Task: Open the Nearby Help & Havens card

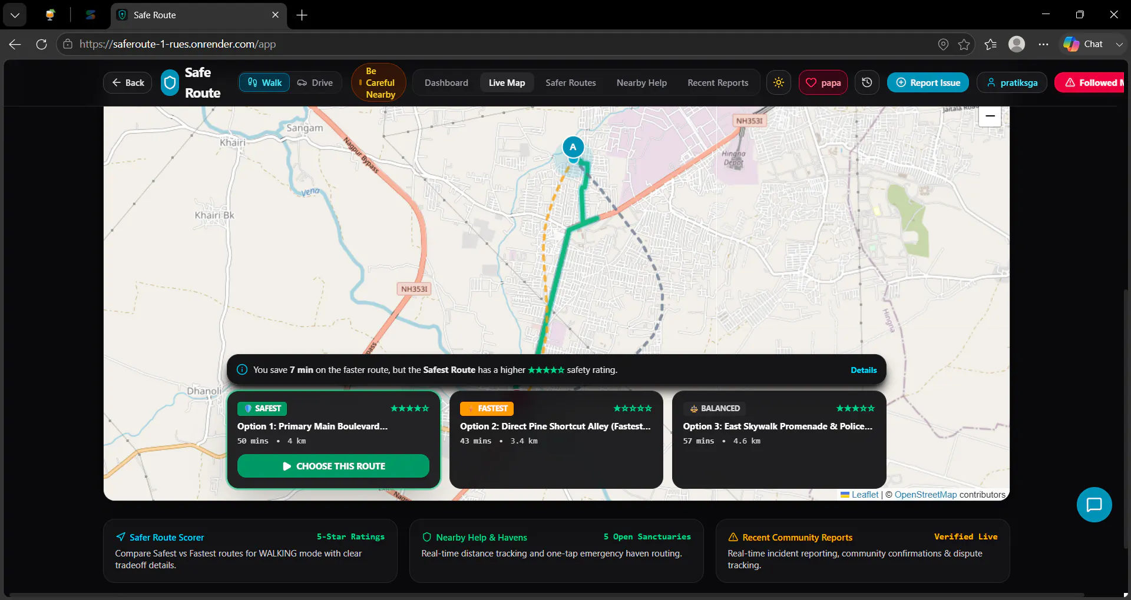Action: [556, 551]
